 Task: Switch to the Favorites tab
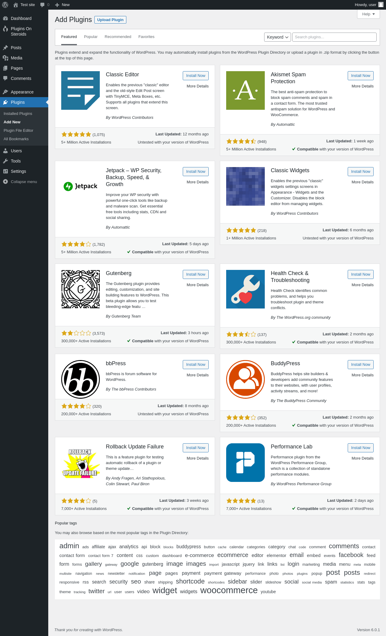[x=146, y=37]
